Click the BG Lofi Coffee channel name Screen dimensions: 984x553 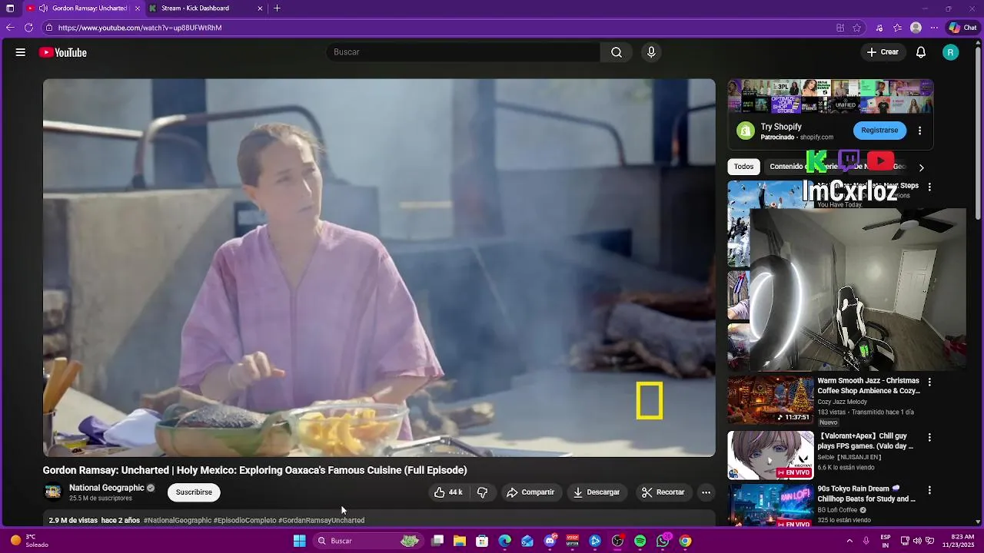837,510
